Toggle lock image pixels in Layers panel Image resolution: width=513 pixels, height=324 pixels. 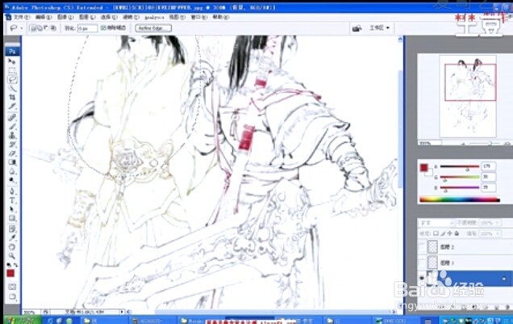pyautogui.click(x=443, y=234)
